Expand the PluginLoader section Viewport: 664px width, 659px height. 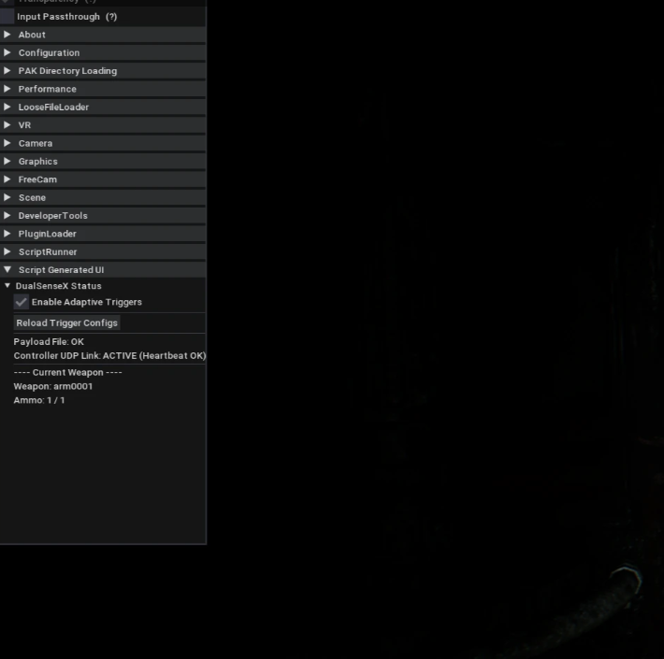tap(103, 234)
